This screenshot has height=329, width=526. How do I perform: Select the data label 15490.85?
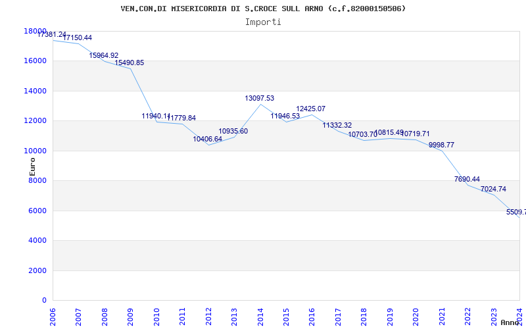click(x=130, y=63)
